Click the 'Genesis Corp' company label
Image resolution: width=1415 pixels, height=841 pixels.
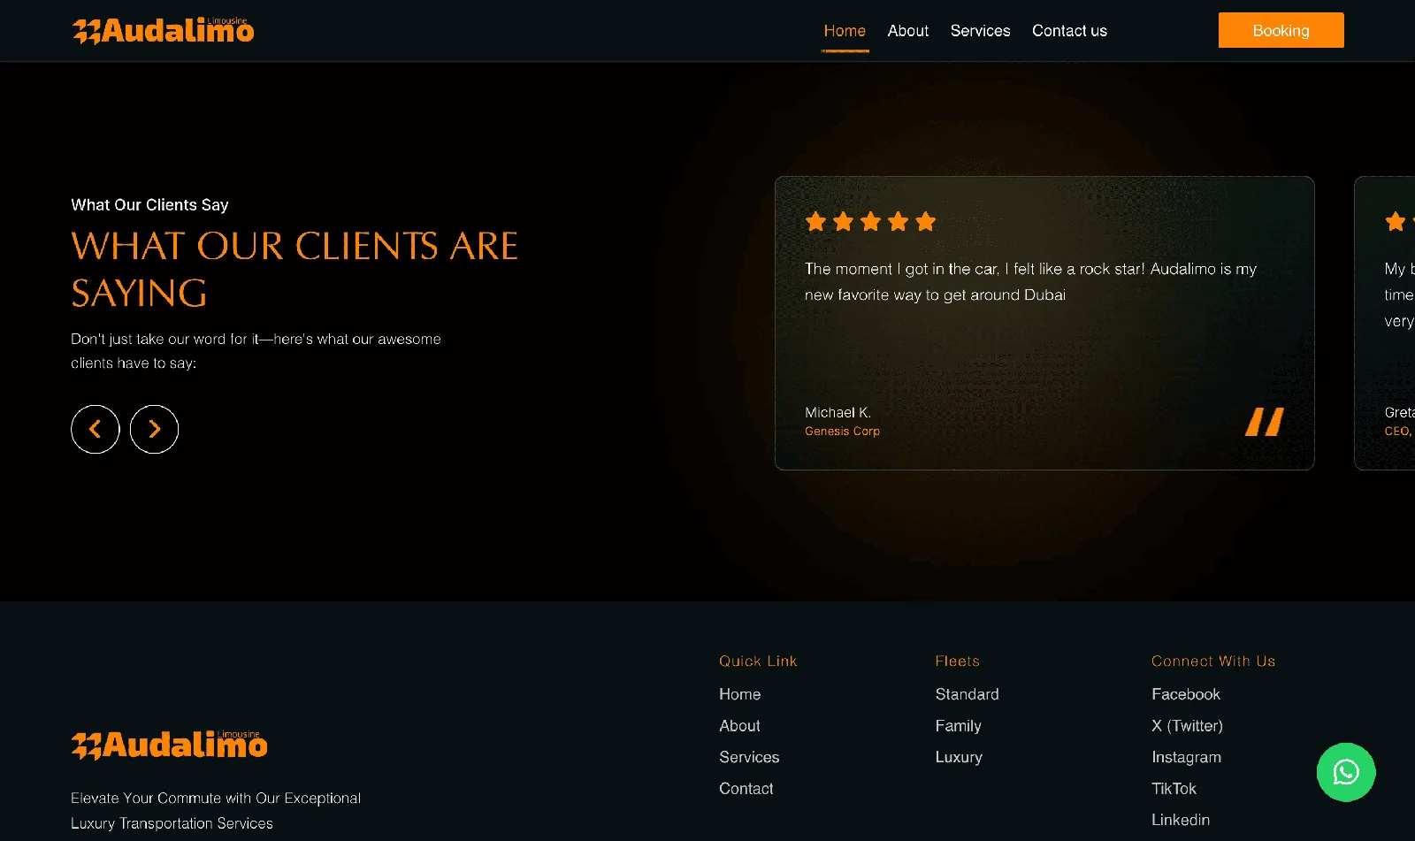tap(842, 432)
